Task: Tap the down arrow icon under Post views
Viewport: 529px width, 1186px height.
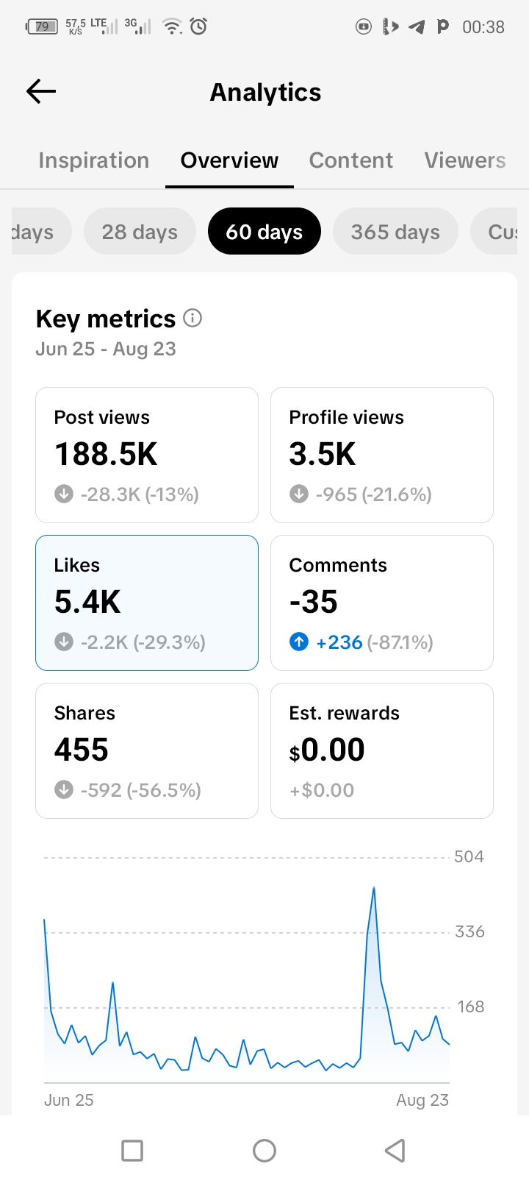Action: (x=64, y=494)
